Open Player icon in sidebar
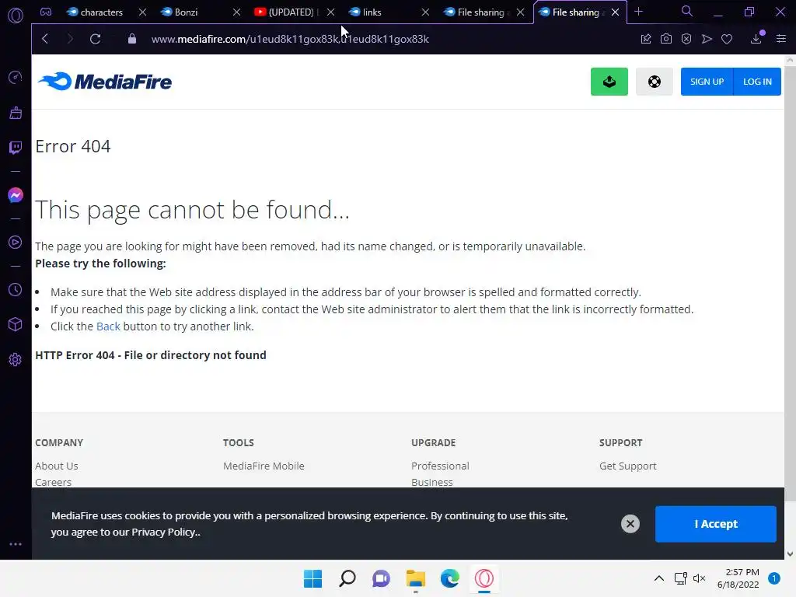 click(x=16, y=243)
